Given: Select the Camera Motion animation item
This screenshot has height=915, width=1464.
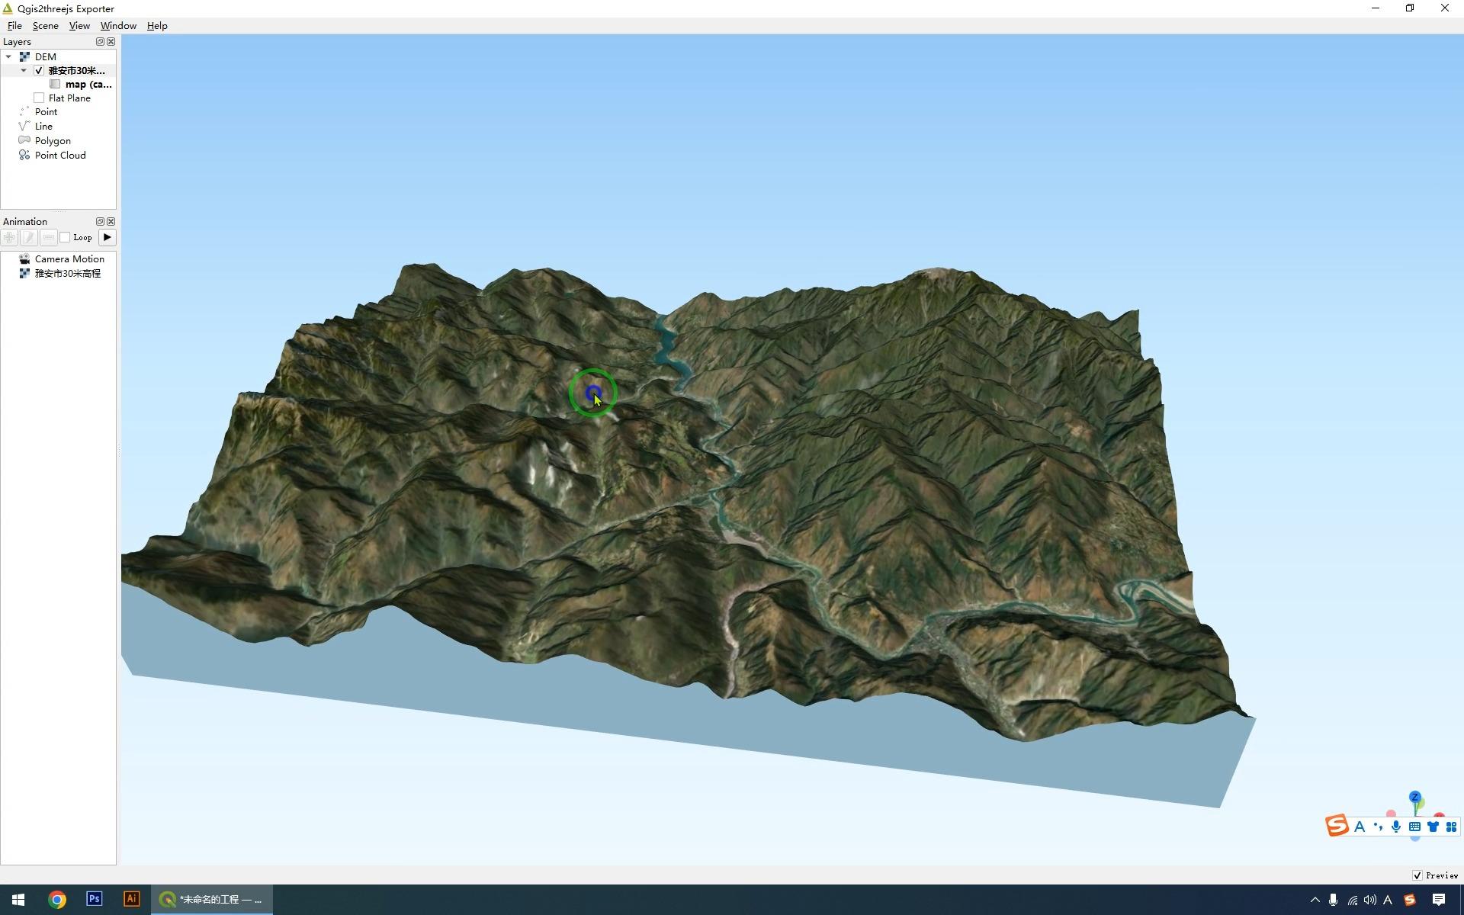Looking at the screenshot, I should click(x=69, y=258).
